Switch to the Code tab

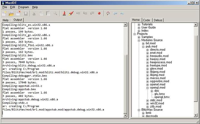[x=146, y=20]
